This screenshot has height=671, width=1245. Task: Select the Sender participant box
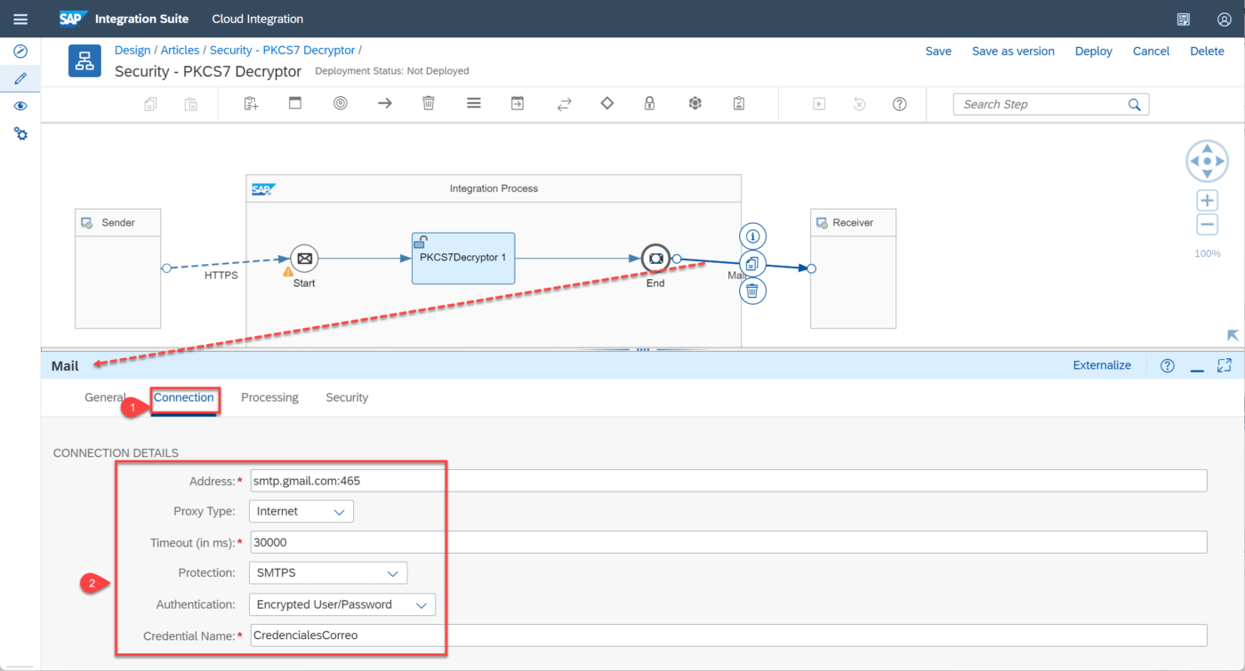click(x=118, y=268)
